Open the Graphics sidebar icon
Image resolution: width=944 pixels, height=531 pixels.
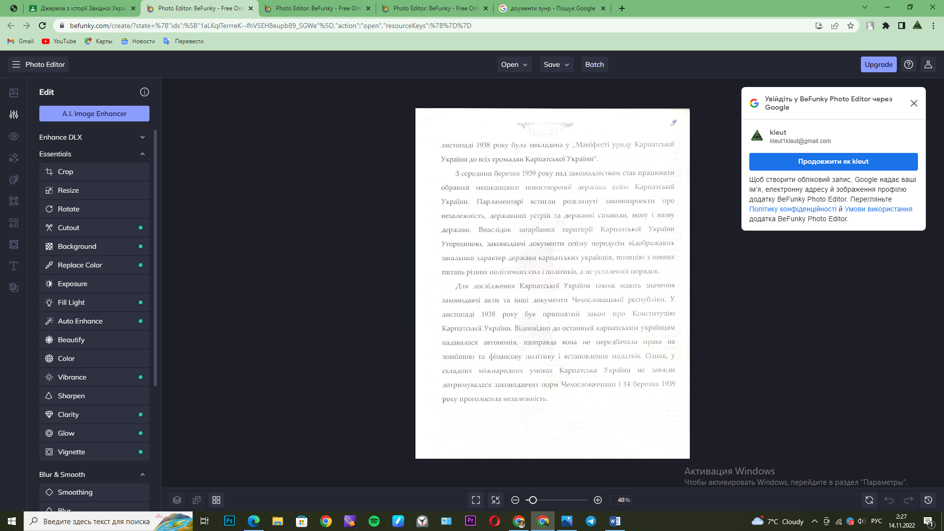tap(14, 223)
